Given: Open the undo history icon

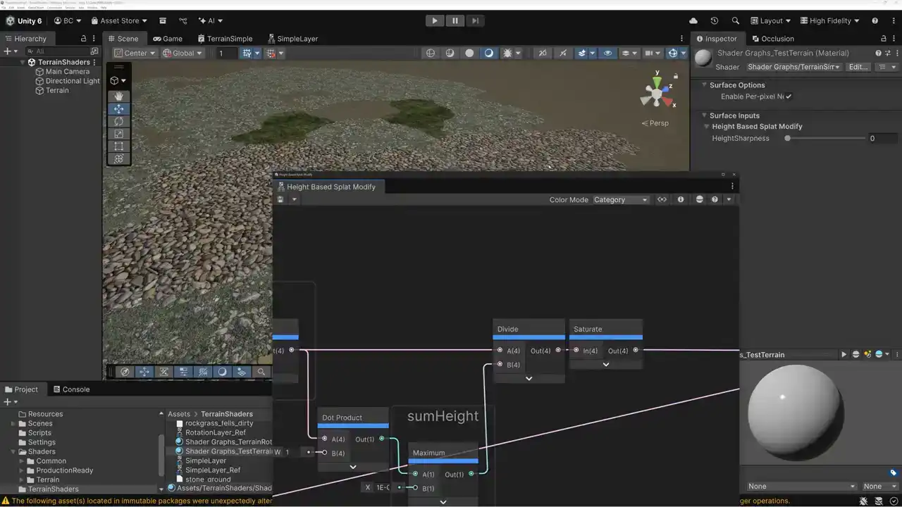Looking at the screenshot, I should (715, 20).
